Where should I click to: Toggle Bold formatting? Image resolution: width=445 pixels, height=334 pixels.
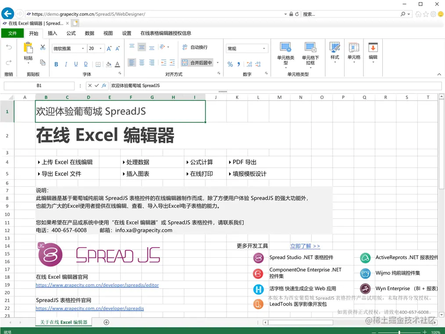coord(56,64)
